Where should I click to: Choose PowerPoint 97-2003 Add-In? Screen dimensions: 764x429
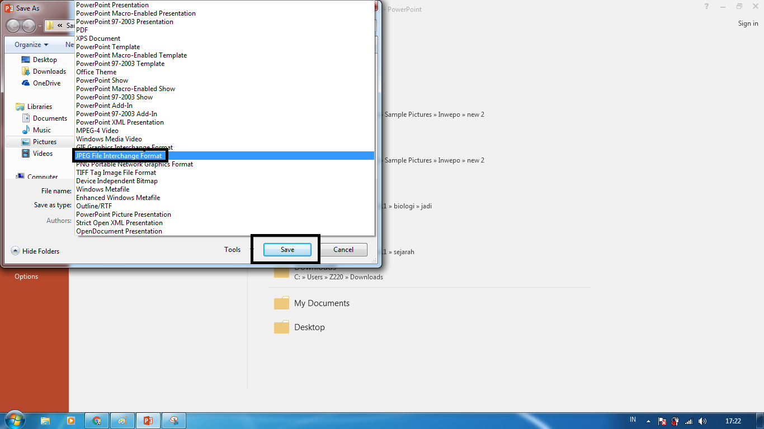pyautogui.click(x=225, y=114)
